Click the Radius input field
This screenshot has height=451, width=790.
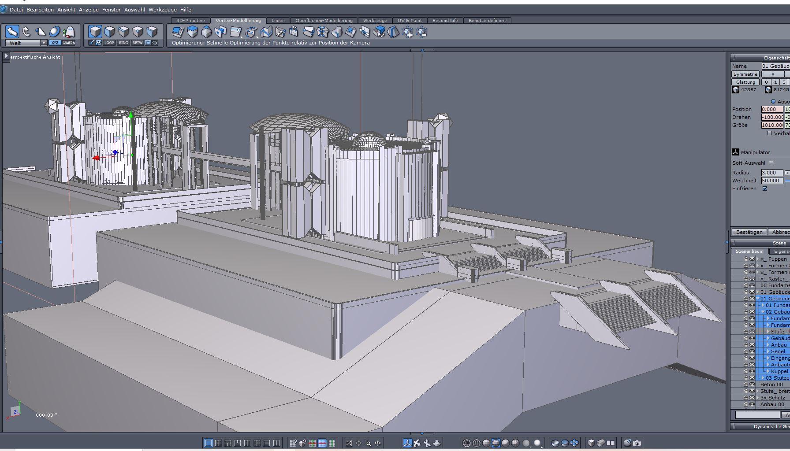tap(771, 173)
